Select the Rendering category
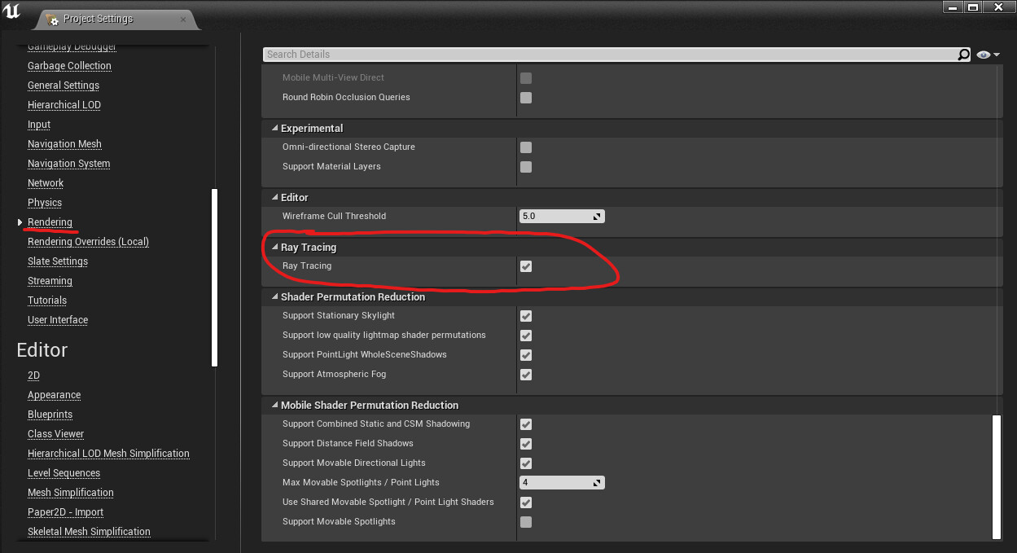1017x553 pixels. point(50,222)
